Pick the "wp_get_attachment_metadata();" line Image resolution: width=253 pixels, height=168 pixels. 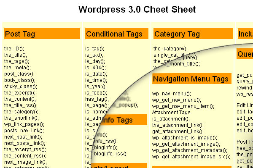coord(190,150)
